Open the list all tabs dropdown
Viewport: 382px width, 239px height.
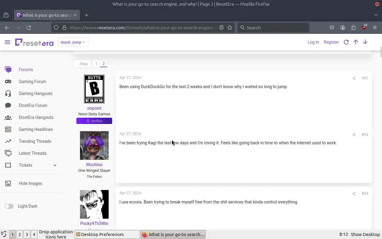click(376, 15)
